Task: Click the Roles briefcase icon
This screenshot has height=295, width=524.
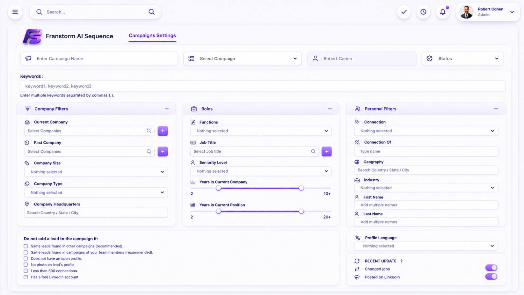Action: pyautogui.click(x=194, y=109)
